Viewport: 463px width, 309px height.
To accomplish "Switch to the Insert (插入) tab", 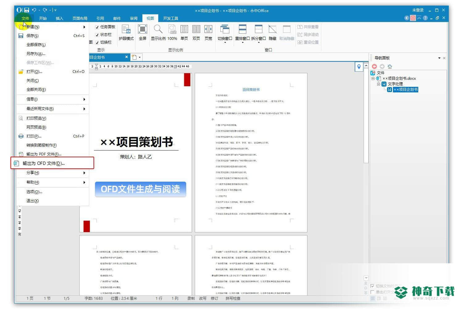I will coord(59,18).
